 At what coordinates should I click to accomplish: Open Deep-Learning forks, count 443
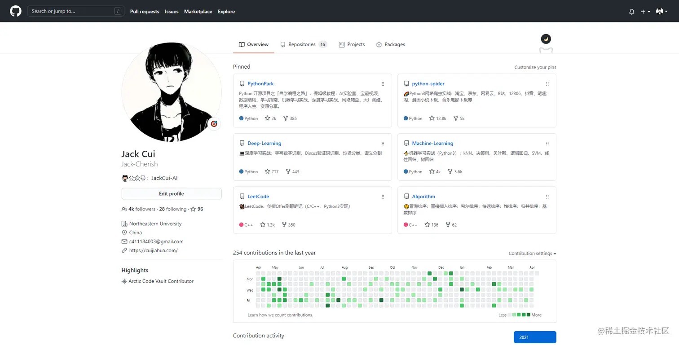(292, 171)
